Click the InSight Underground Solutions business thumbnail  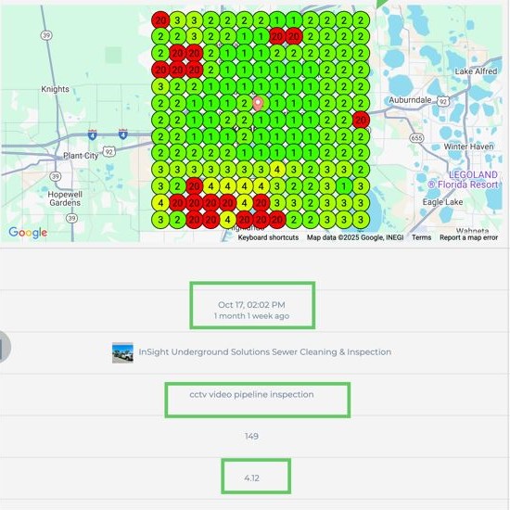[122, 352]
